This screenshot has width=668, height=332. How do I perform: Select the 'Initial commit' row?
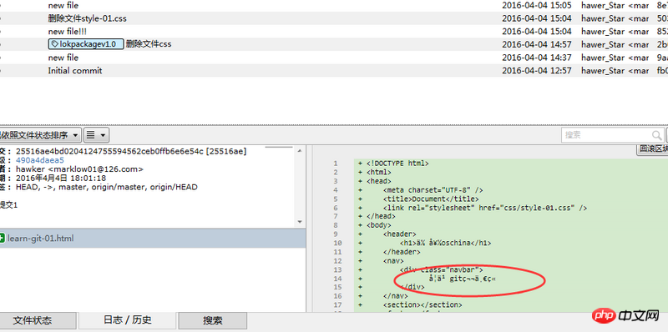[x=334, y=71]
